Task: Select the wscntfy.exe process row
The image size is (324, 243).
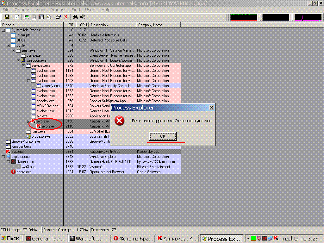Action: [90, 86]
